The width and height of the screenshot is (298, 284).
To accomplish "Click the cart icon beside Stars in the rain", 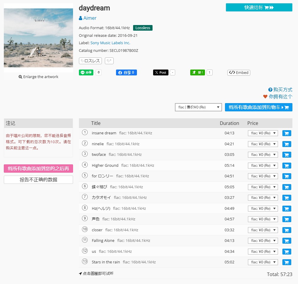I will point(287,262).
